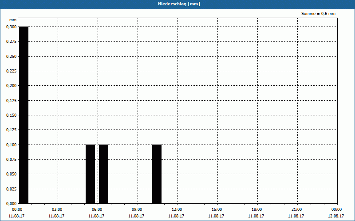This screenshot has width=355, height=221.
Task: Click the 09:00 time label
Action: tap(137, 210)
